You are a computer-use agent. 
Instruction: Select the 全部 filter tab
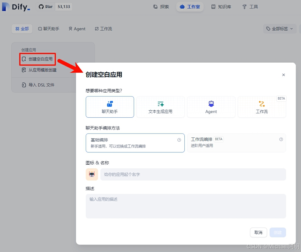(22, 29)
